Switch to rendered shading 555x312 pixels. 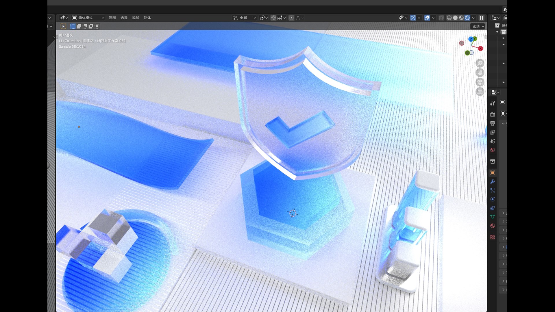[467, 18]
